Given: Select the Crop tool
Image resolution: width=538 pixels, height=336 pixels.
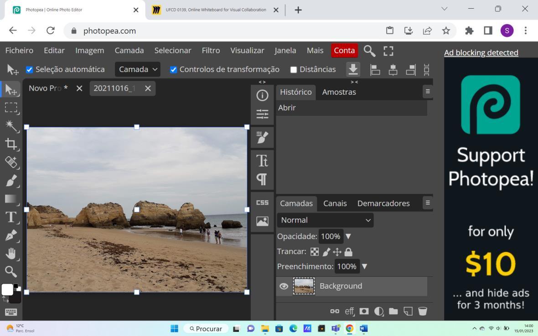Looking at the screenshot, I should pos(11,144).
